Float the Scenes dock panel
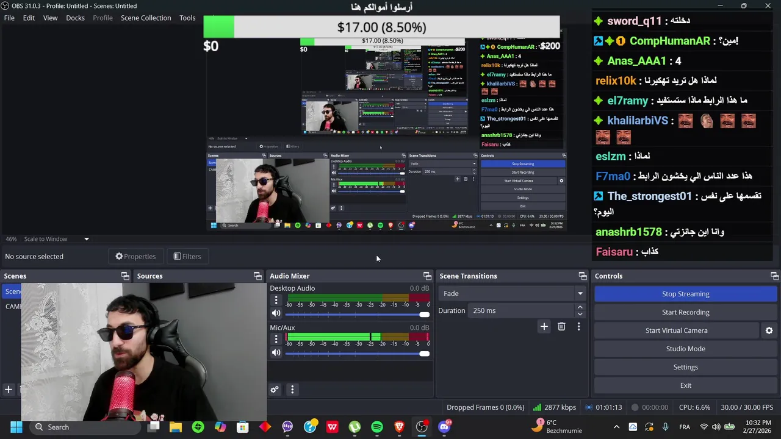Image resolution: width=781 pixels, height=439 pixels. (x=125, y=276)
